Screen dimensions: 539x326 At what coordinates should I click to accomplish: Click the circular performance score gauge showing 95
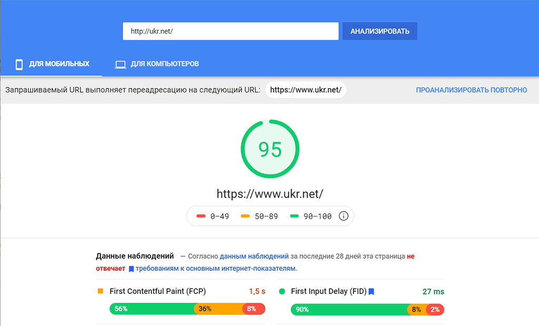pos(270,149)
